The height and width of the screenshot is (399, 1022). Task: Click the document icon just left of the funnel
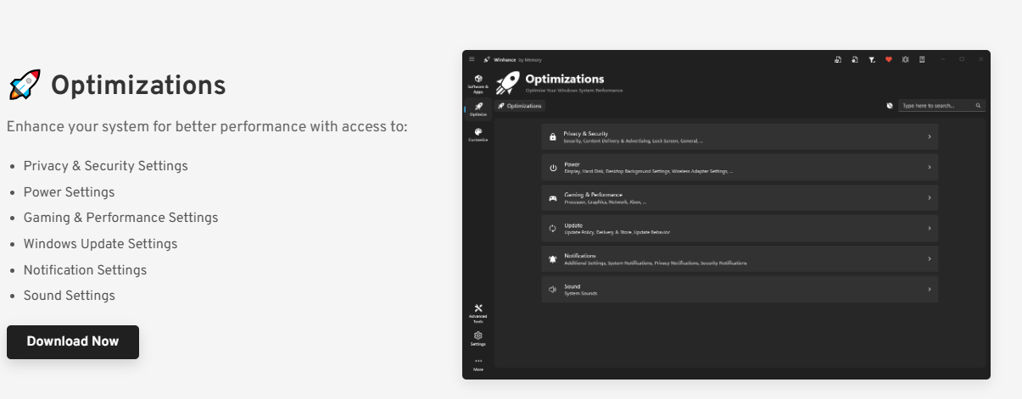pos(855,59)
